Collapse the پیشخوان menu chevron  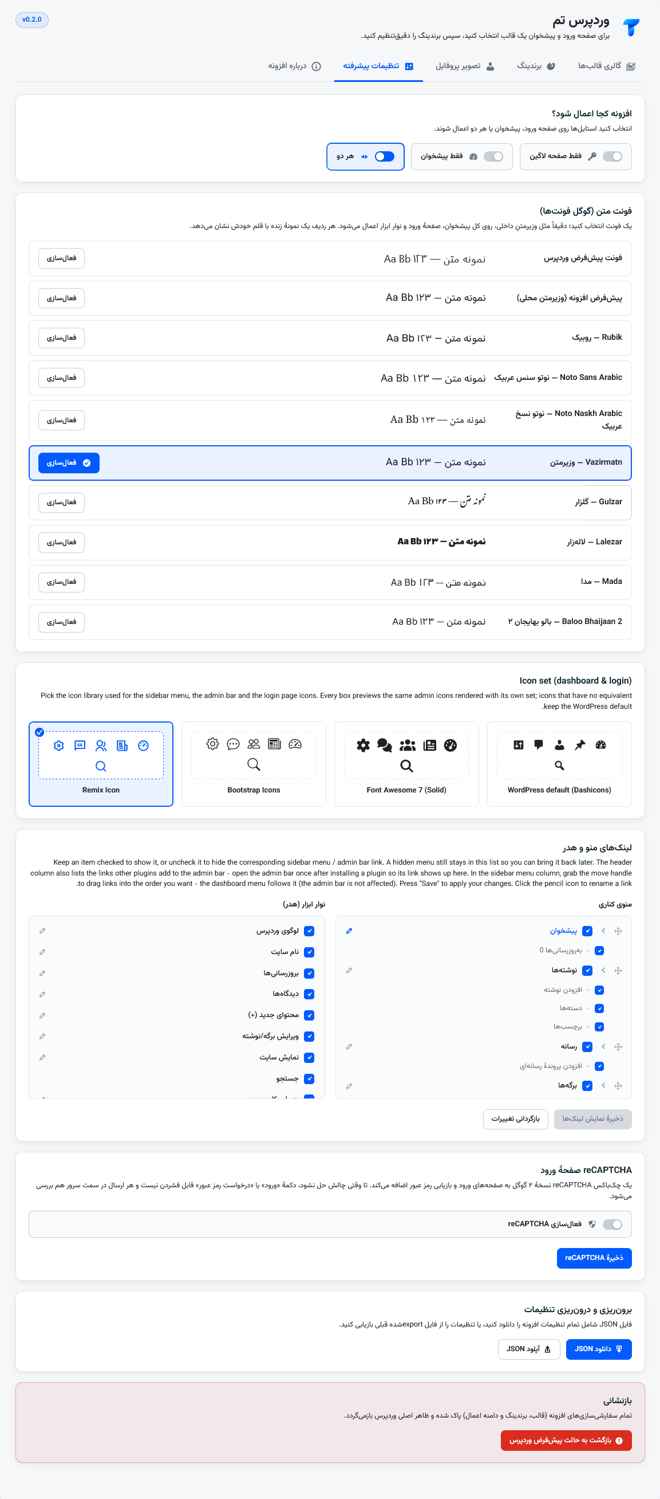[x=603, y=931]
